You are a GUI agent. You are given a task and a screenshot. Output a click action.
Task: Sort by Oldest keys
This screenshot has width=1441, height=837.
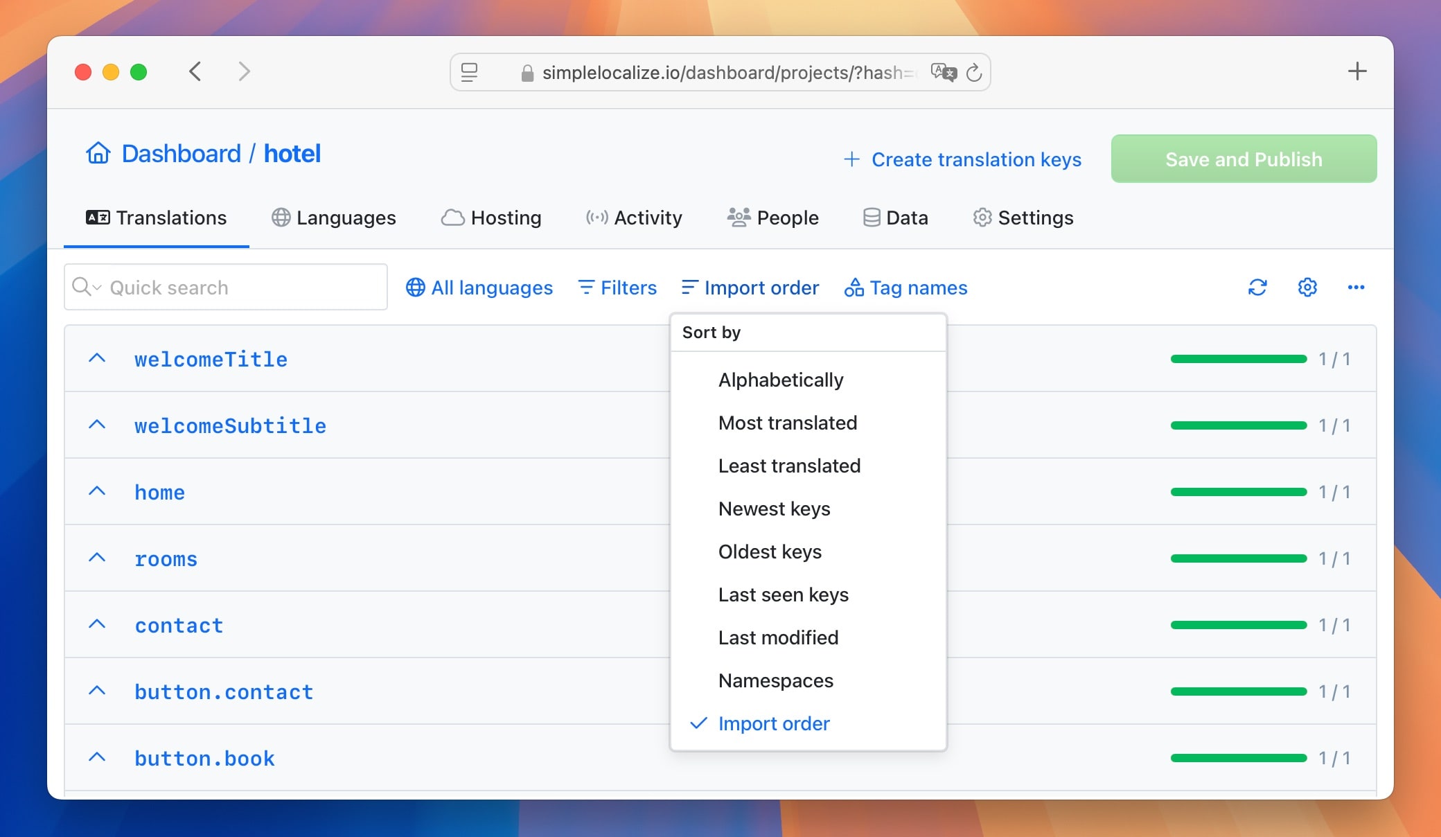[x=808, y=552]
